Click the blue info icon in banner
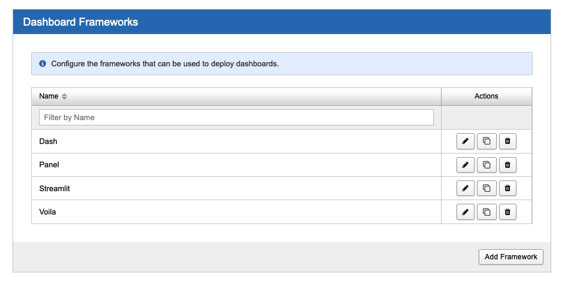 [x=43, y=63]
